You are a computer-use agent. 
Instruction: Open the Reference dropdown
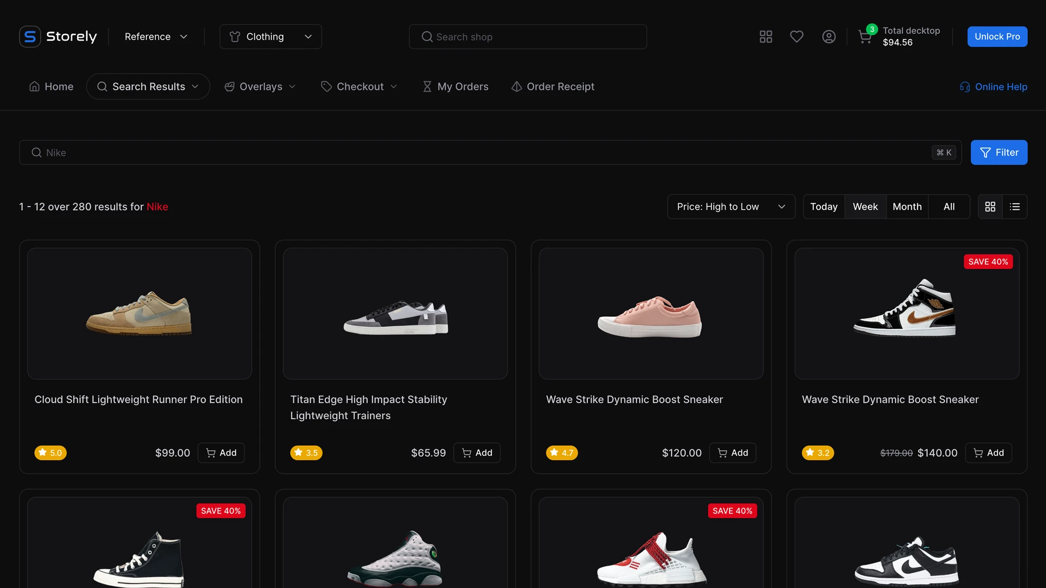coord(156,36)
